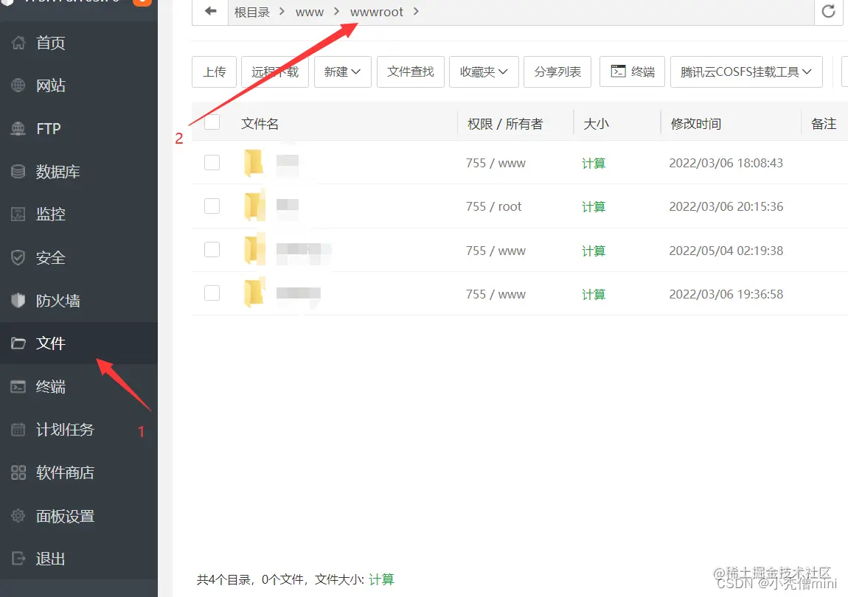Click the 上传 upload button
Viewport: 848px width, 597px height.
point(214,71)
